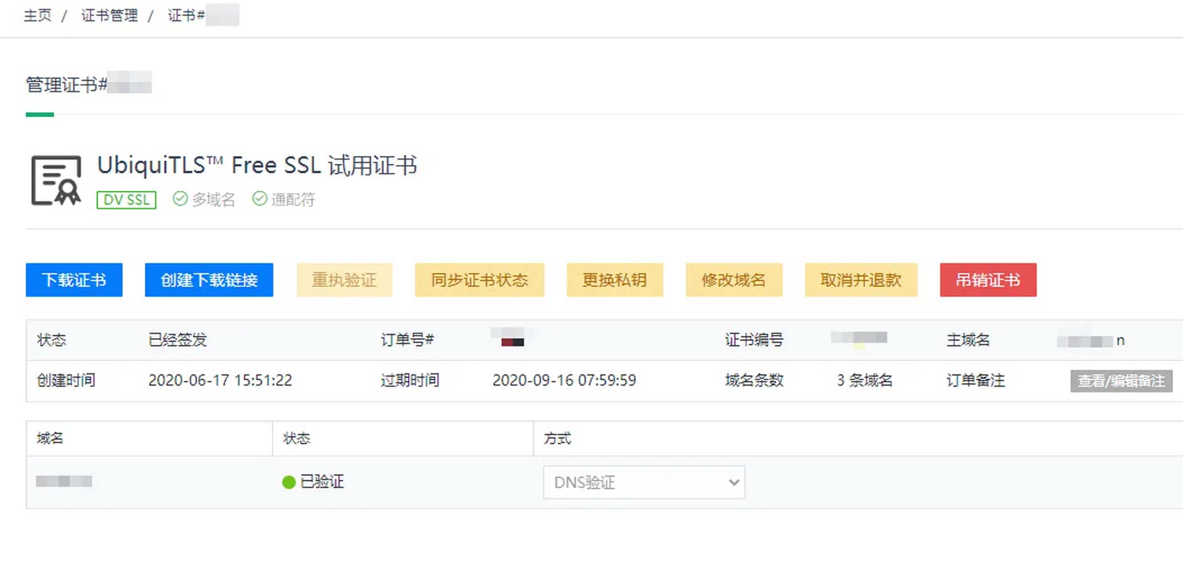The width and height of the screenshot is (1183, 579).
Task: Click 订单号# label
Action: pos(407,340)
